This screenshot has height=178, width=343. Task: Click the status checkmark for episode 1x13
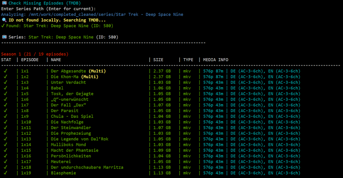point(6,139)
